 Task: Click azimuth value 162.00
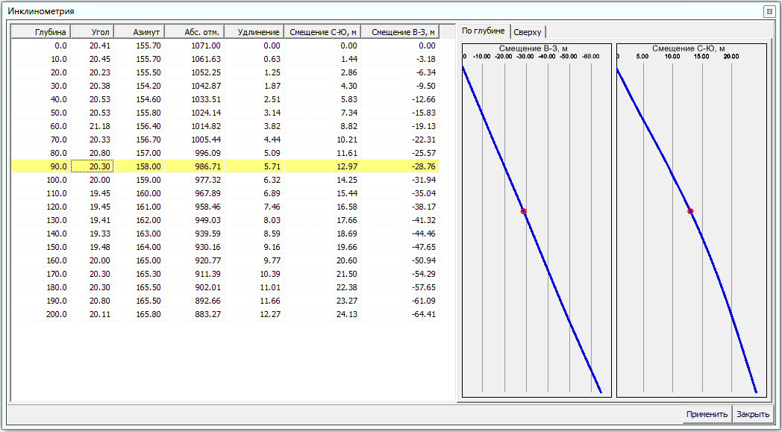pyautogui.click(x=148, y=220)
